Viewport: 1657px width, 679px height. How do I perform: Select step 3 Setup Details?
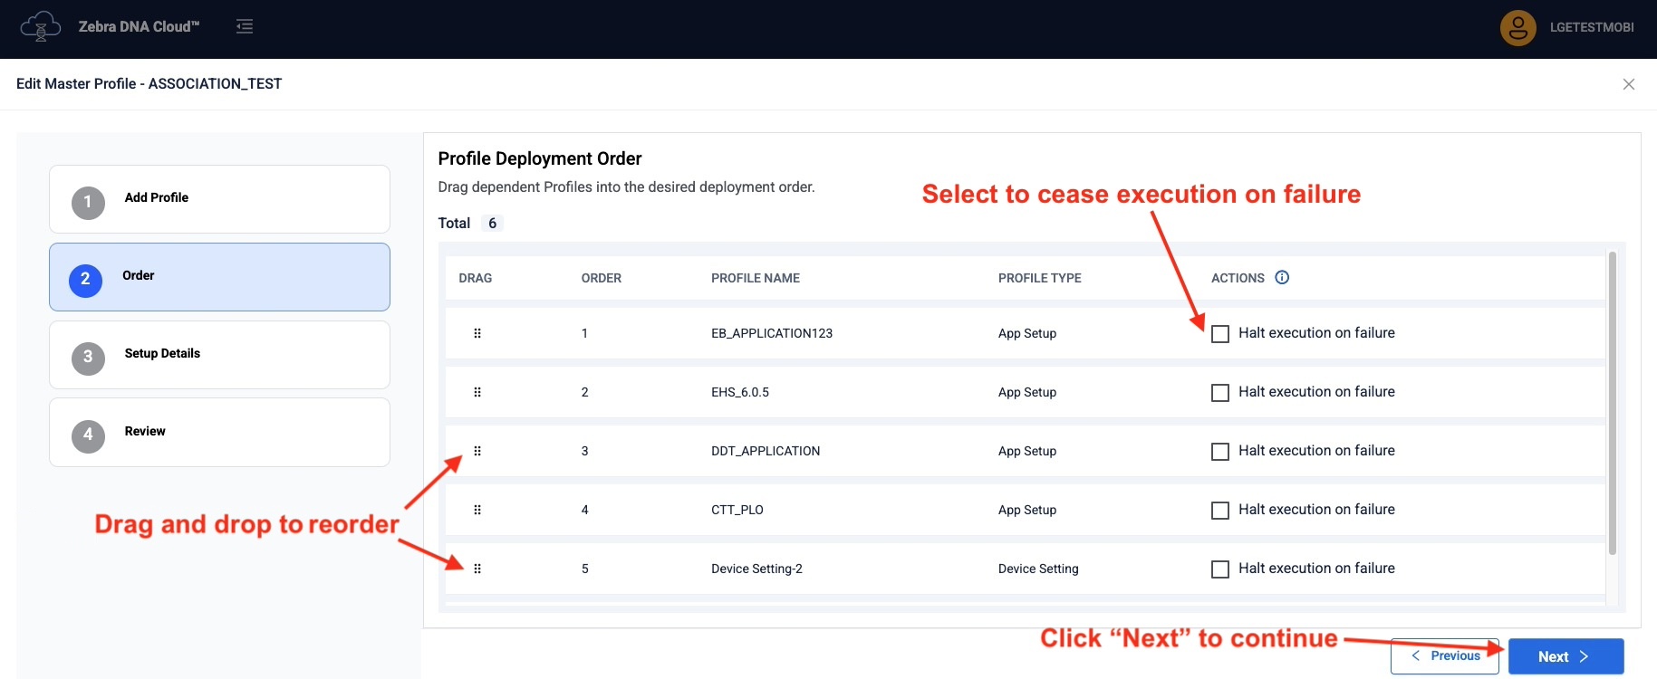pyautogui.click(x=219, y=355)
